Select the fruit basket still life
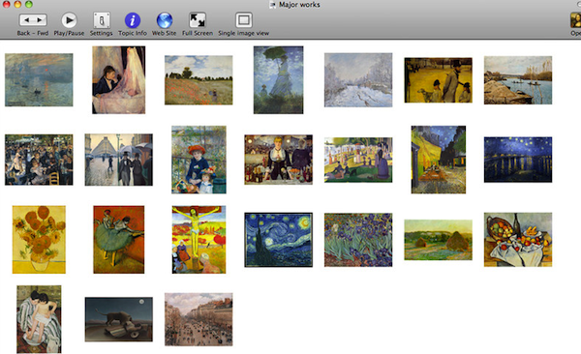 point(518,240)
